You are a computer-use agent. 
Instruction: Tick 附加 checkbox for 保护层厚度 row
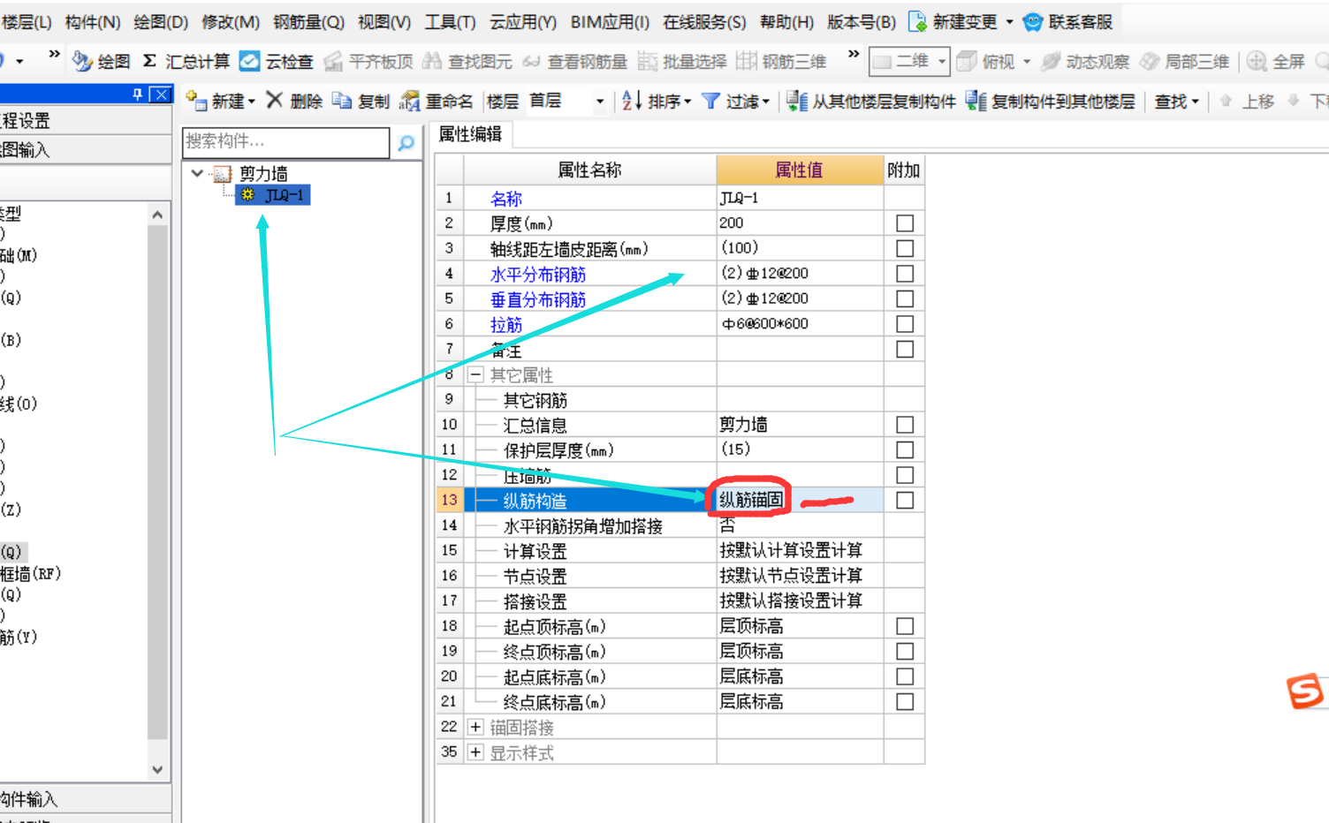(x=905, y=449)
